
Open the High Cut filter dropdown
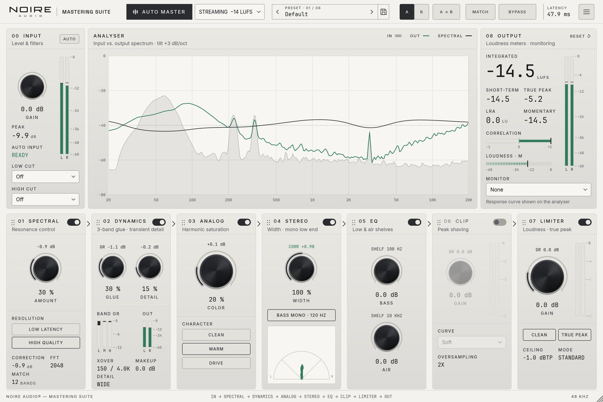[x=46, y=199]
